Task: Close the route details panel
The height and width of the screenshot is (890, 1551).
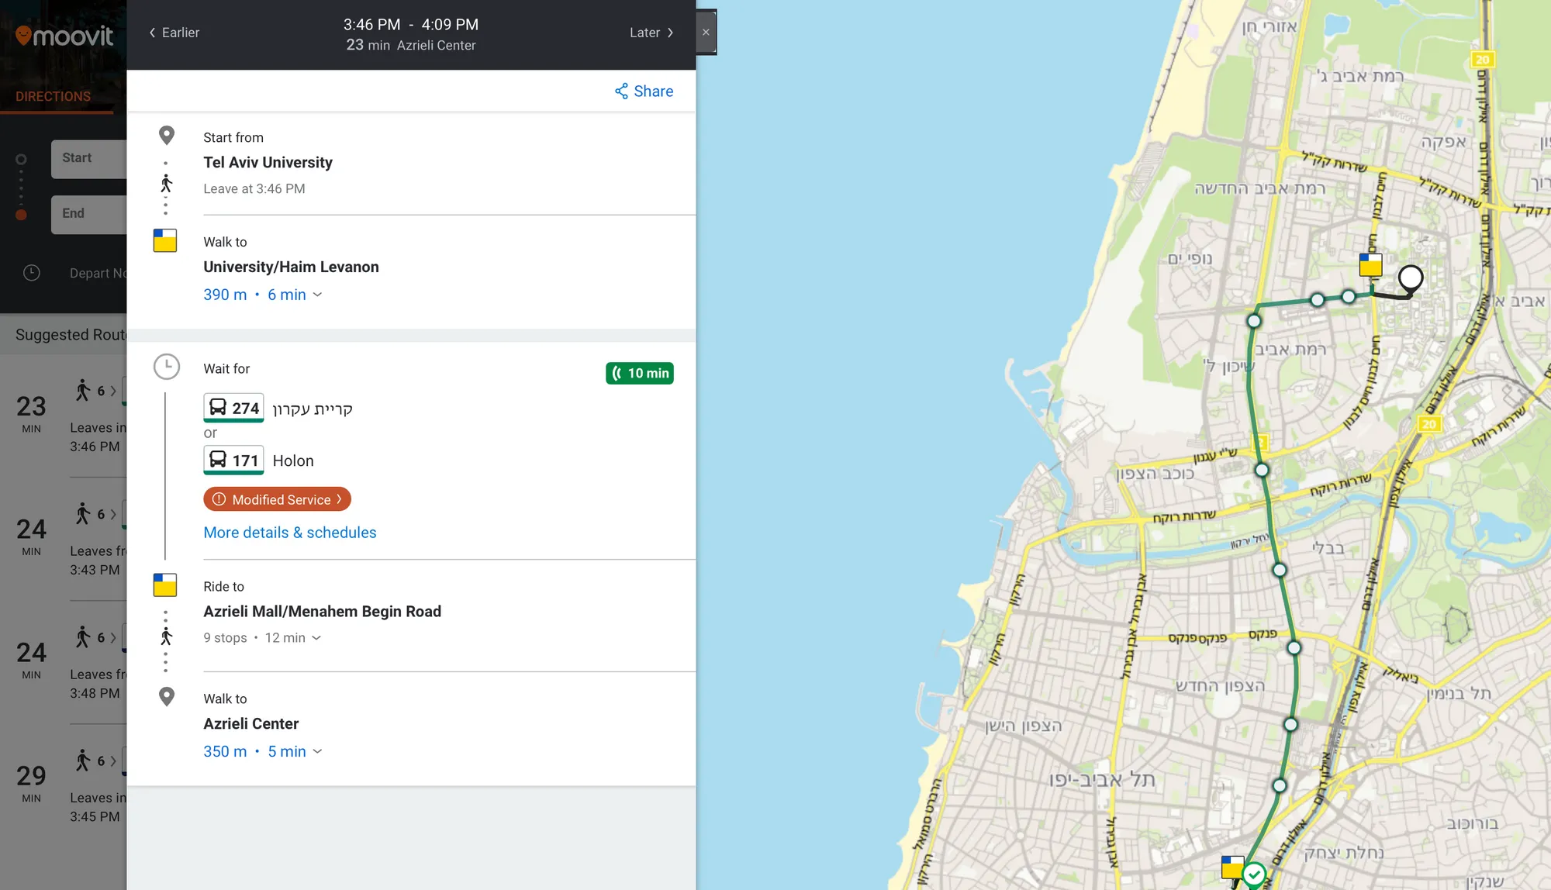Action: click(x=706, y=33)
